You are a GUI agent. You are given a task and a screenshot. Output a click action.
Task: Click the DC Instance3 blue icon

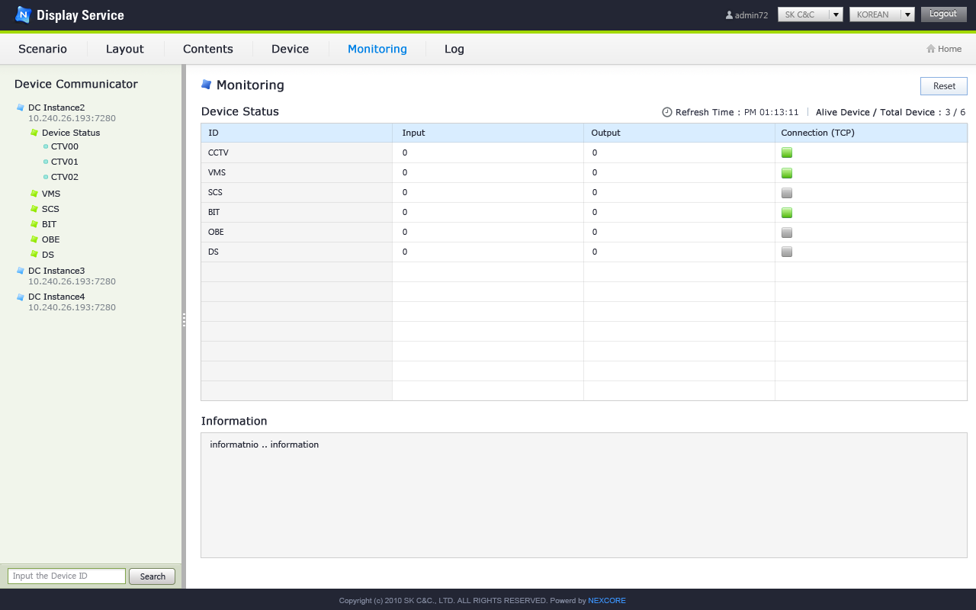(x=21, y=271)
